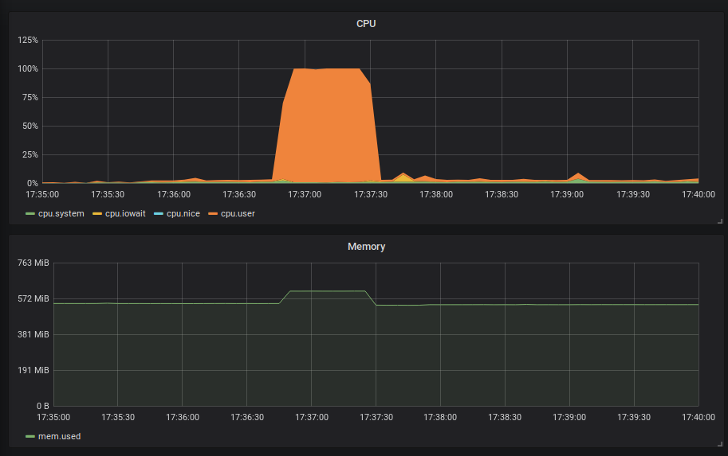Click 17:37:00 on the CPU time axis

tap(305, 195)
